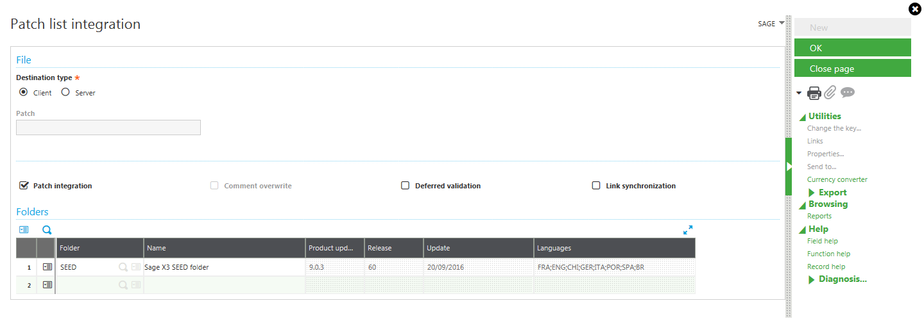The width and height of the screenshot is (924, 328).
Task: Select the Server destination type
Action: (65, 92)
